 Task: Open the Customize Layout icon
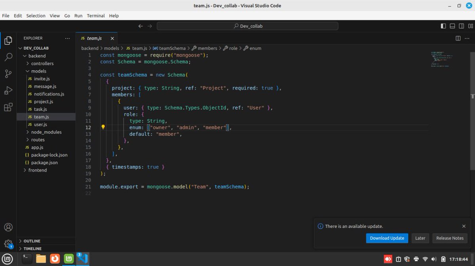470,26
